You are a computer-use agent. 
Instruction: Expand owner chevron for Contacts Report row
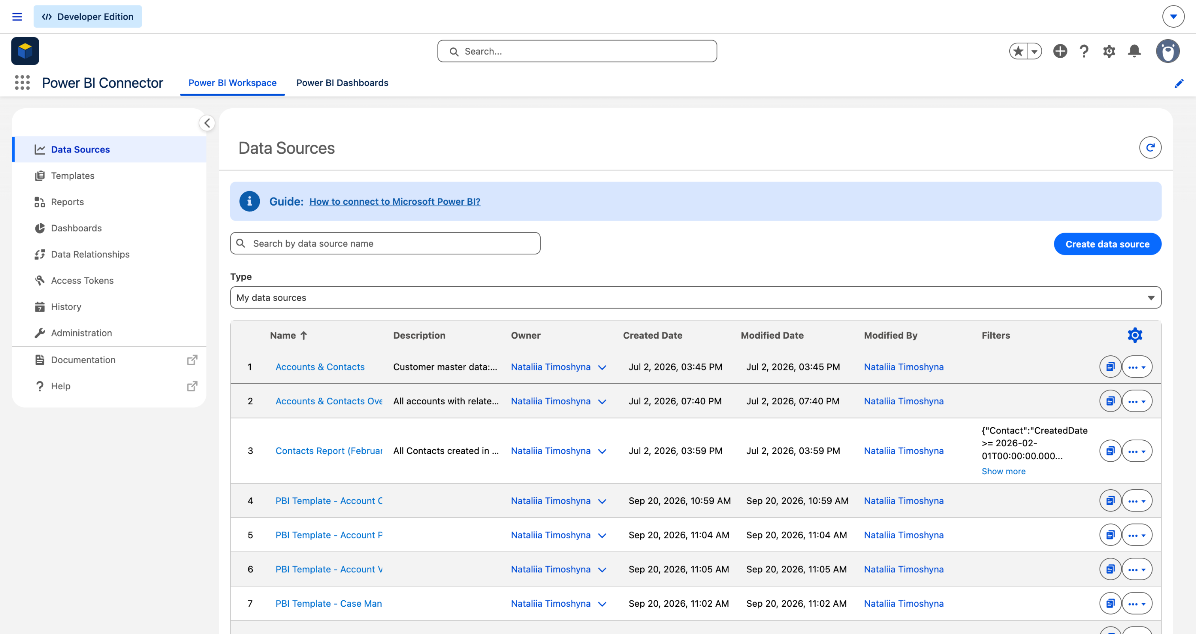point(602,451)
